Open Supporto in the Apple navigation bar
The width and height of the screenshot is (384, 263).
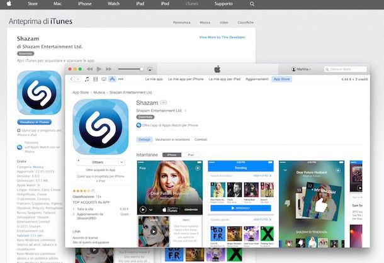pos(223,4)
